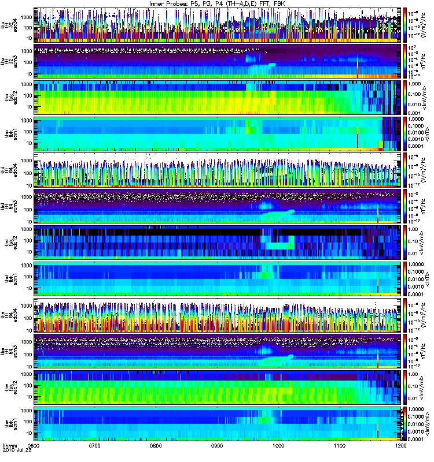Screen dimensions: 434x462
Task: Click the 'tha fff 32 scm3' y-axis label
Action: pos(9,61)
